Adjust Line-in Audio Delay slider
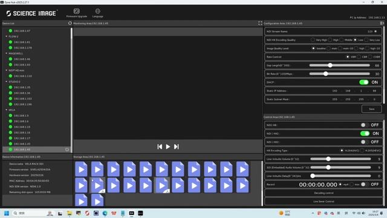387x218 pixels. (x=313, y=176)
